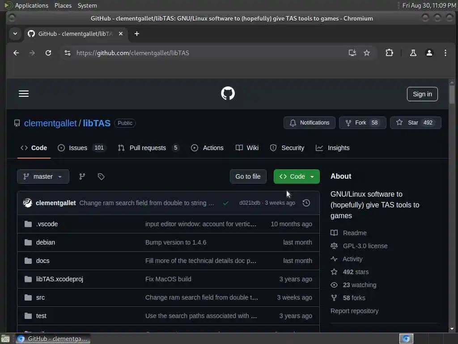Click Report repository link
This screenshot has height=344, width=458.
(354, 311)
